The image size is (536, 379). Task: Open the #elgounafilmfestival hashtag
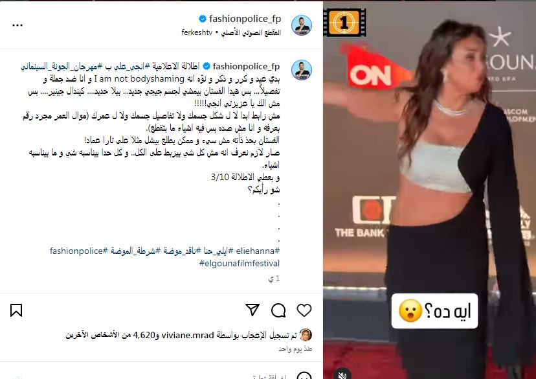[x=240, y=263]
